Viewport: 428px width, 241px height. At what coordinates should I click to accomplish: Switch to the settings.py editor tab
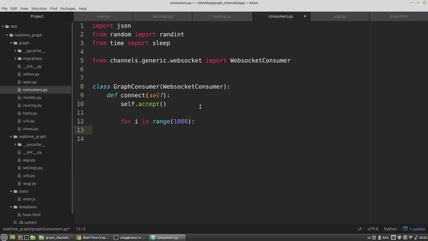click(x=163, y=16)
